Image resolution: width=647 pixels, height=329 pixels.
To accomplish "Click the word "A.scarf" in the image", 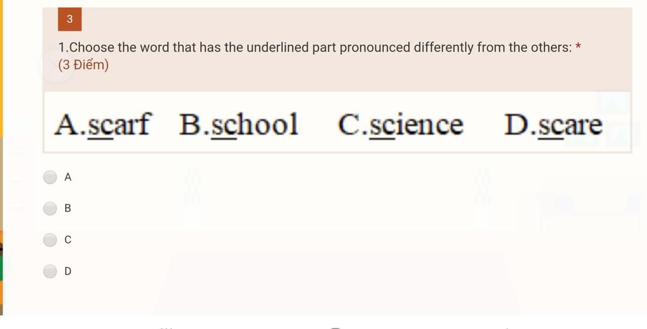I will 103,124.
